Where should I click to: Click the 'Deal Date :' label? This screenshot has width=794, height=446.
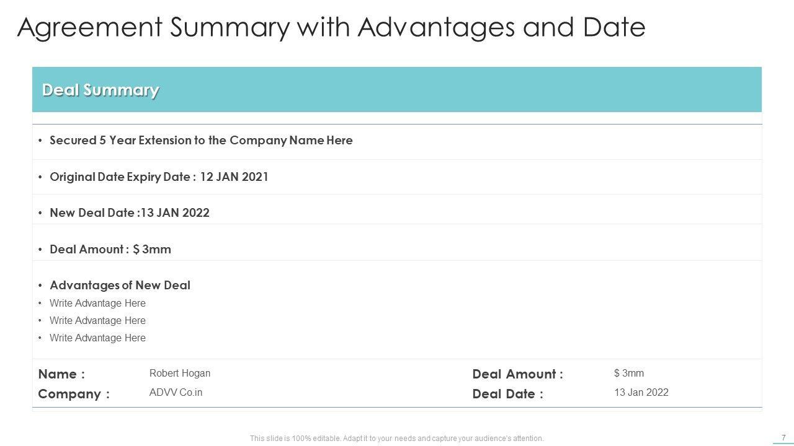click(x=507, y=394)
